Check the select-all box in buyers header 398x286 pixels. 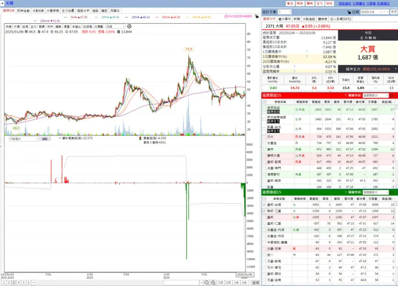tap(264, 102)
